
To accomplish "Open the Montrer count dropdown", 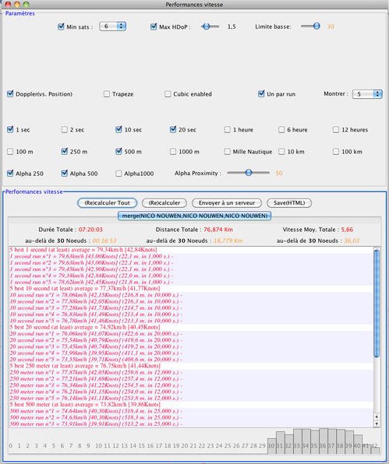I will 367,94.
